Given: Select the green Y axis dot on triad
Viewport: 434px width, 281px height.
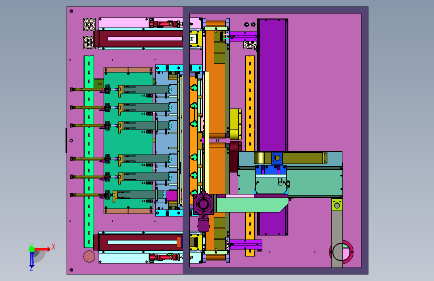Looking at the screenshot, I should click(32, 249).
